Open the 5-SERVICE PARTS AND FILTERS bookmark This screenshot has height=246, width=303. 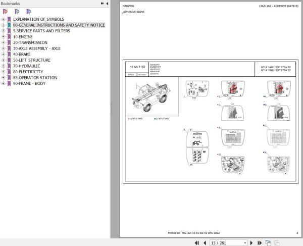tap(41, 31)
